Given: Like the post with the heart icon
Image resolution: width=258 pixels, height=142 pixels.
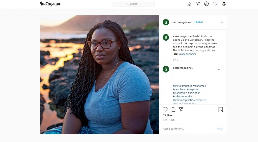Looking at the screenshot, I should coord(165,109).
